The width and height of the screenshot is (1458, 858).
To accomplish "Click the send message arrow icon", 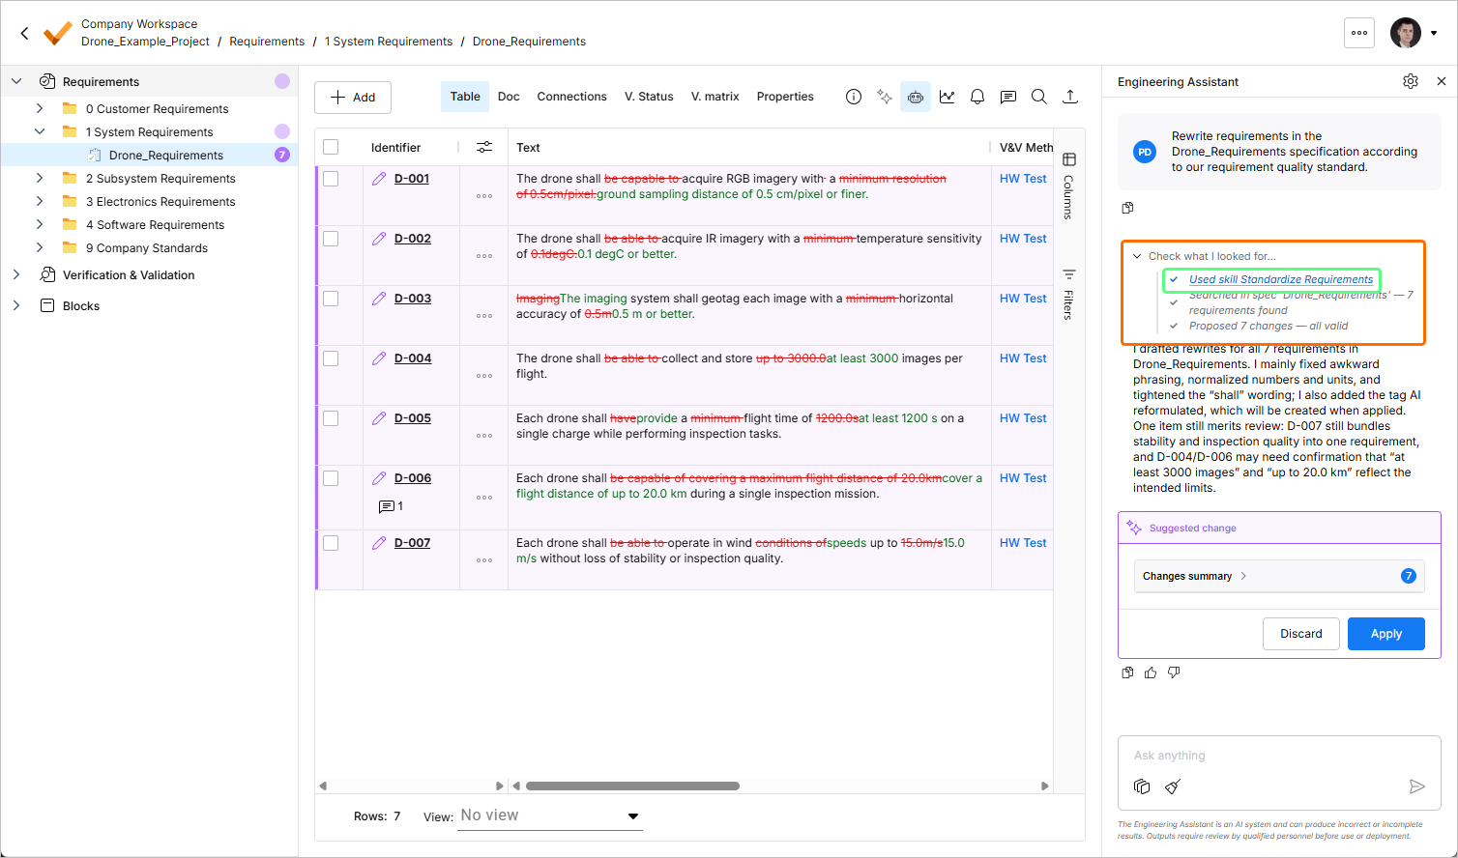I will pos(1416,786).
